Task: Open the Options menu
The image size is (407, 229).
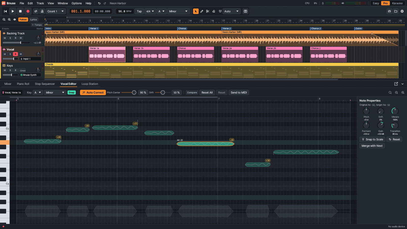Action: (77, 3)
